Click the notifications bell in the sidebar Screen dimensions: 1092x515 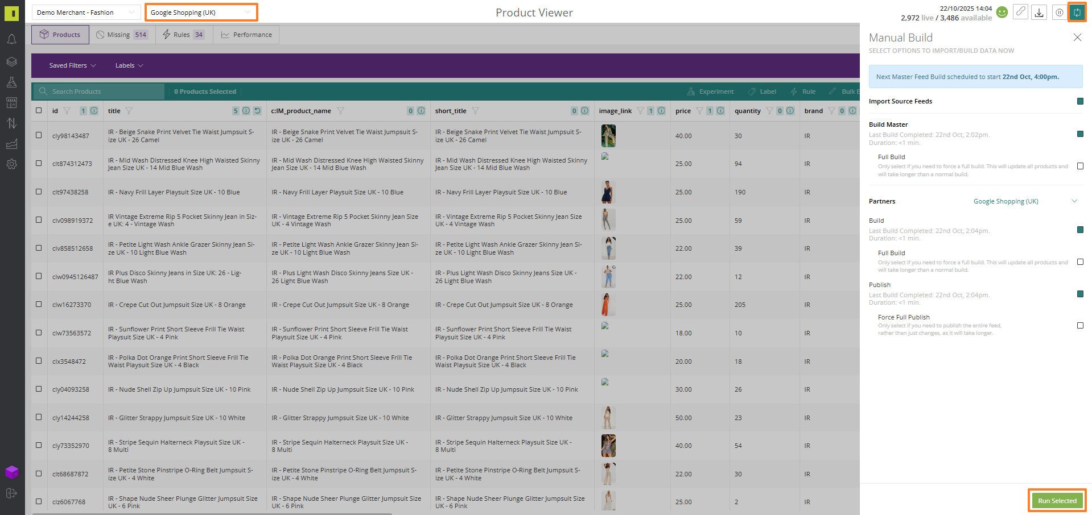click(11, 39)
